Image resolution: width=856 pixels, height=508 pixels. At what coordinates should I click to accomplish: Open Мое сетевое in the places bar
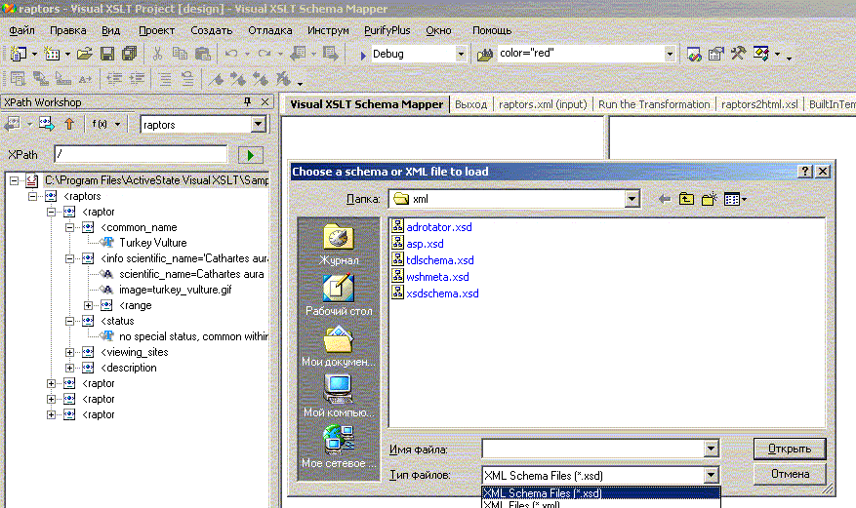point(339,447)
